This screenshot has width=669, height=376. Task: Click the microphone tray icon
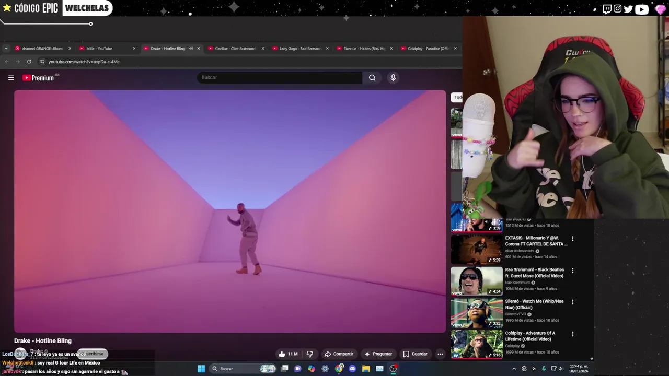point(544,369)
